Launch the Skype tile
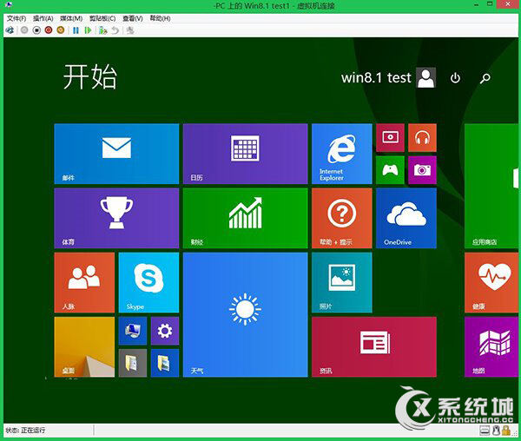Image resolution: width=521 pixels, height=441 pixels. [148, 283]
